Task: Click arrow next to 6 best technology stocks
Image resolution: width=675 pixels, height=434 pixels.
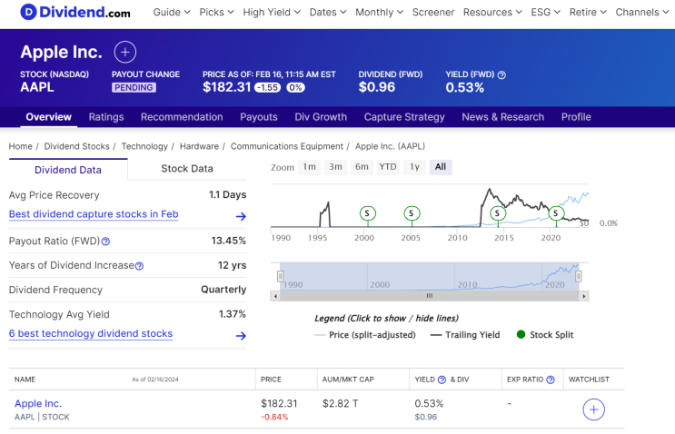Action: click(241, 335)
